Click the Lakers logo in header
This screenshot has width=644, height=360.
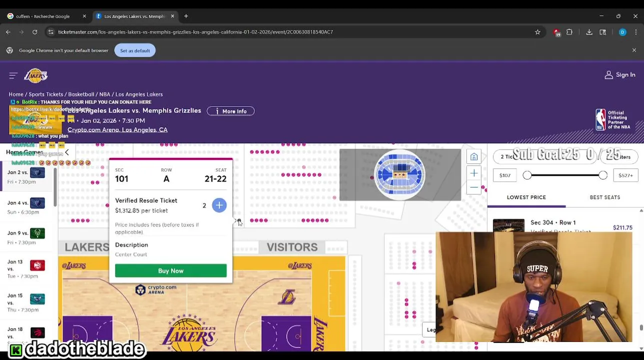(x=36, y=75)
